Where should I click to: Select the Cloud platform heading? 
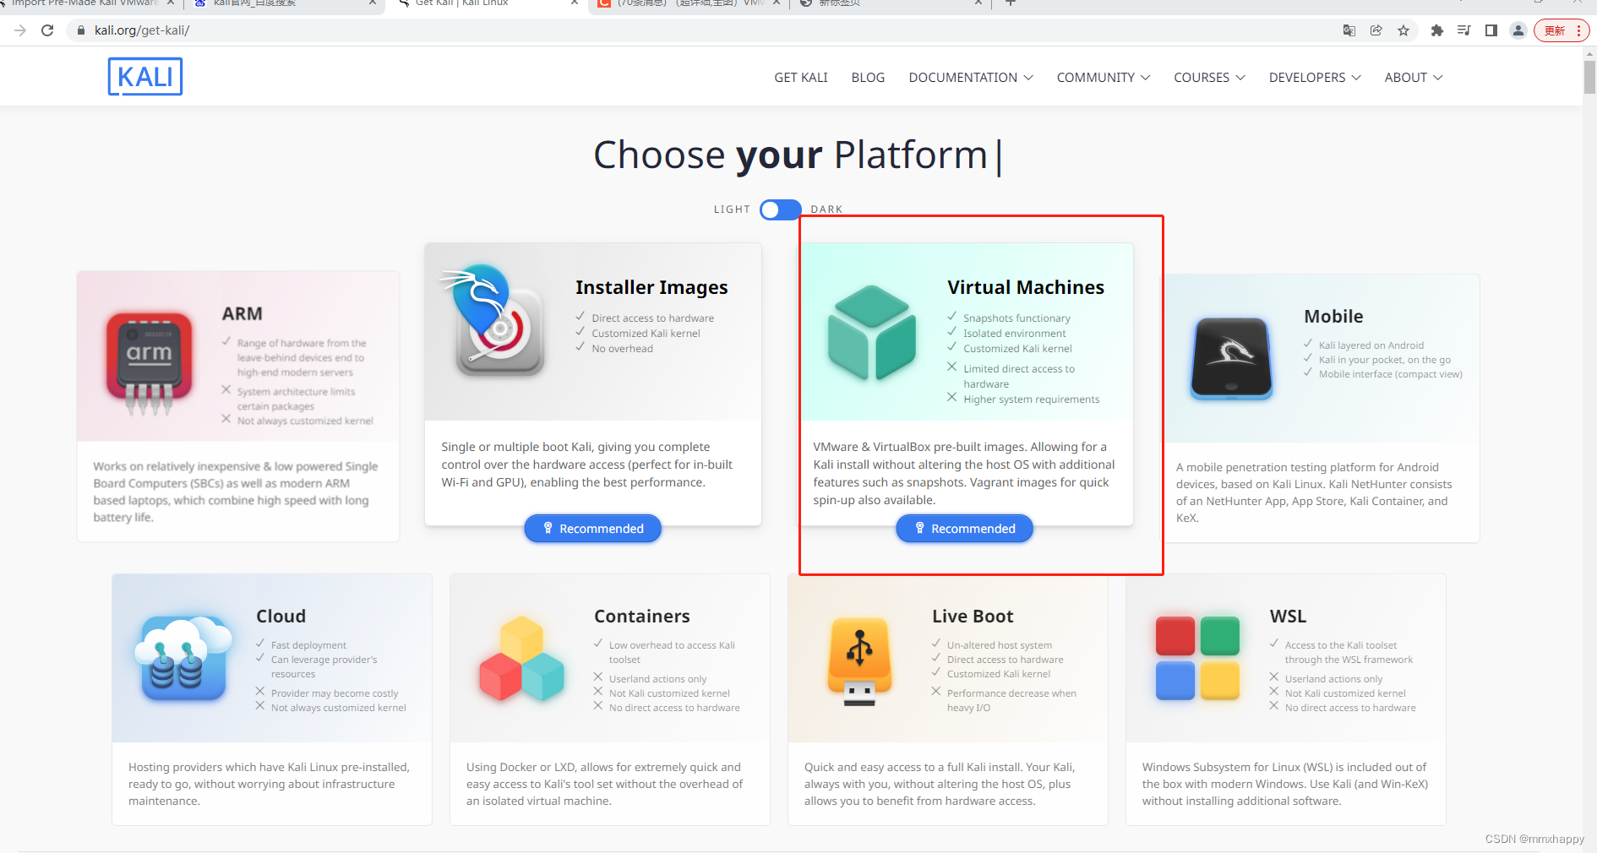281,616
